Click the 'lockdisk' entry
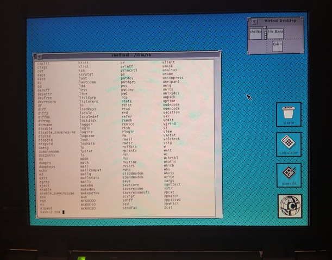This screenshot has height=260, width=332. [x=88, y=121]
